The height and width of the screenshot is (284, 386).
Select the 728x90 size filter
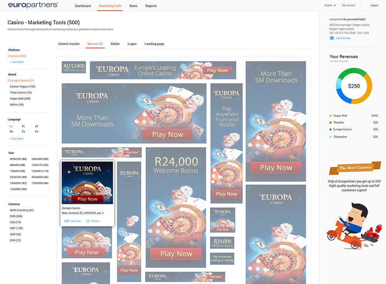pos(18,171)
